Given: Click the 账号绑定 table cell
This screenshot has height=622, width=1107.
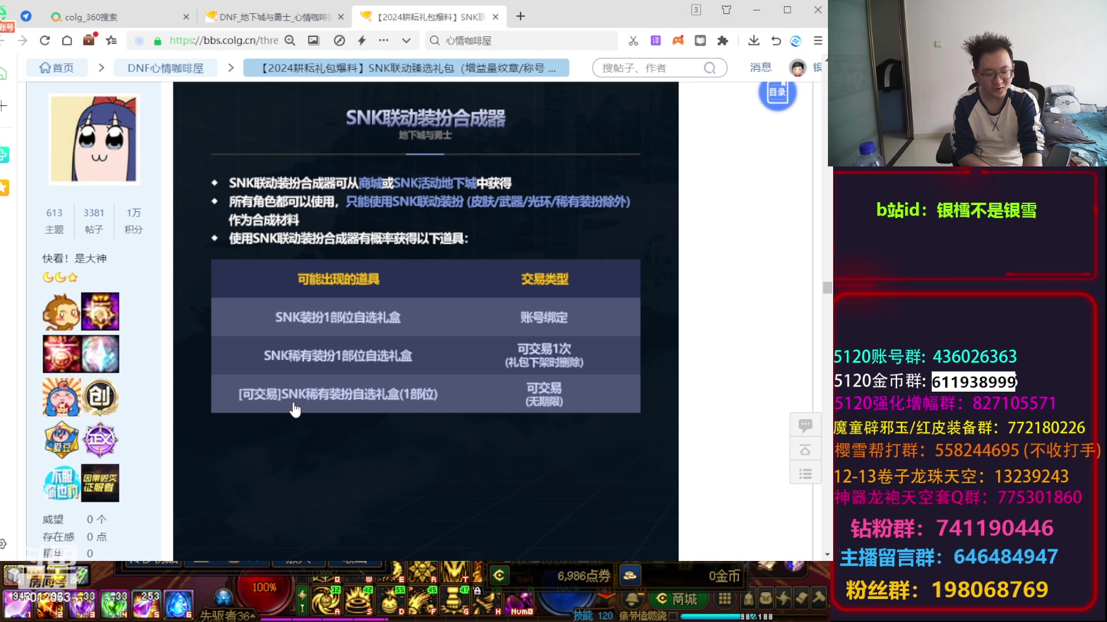Looking at the screenshot, I should pos(544,317).
